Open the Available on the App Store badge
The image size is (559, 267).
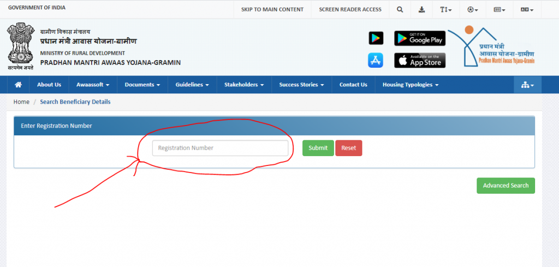point(420,60)
